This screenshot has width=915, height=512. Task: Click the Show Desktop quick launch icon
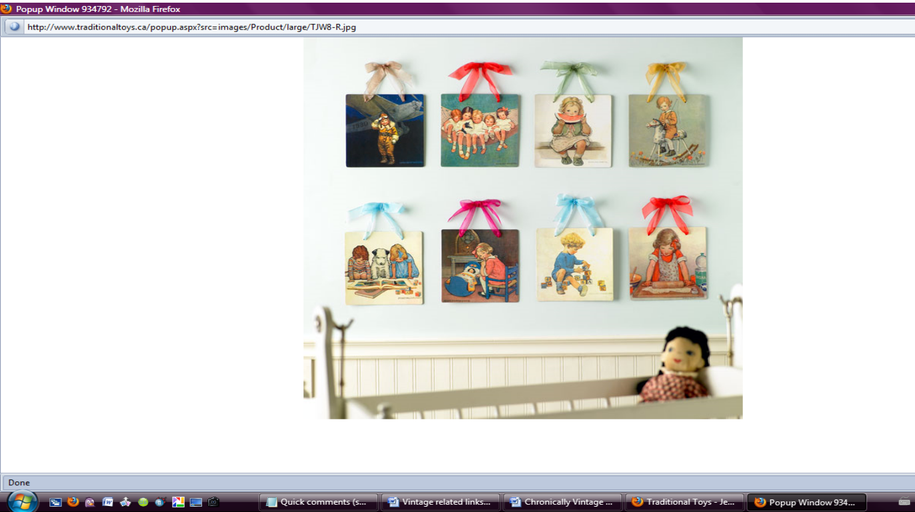click(55, 502)
